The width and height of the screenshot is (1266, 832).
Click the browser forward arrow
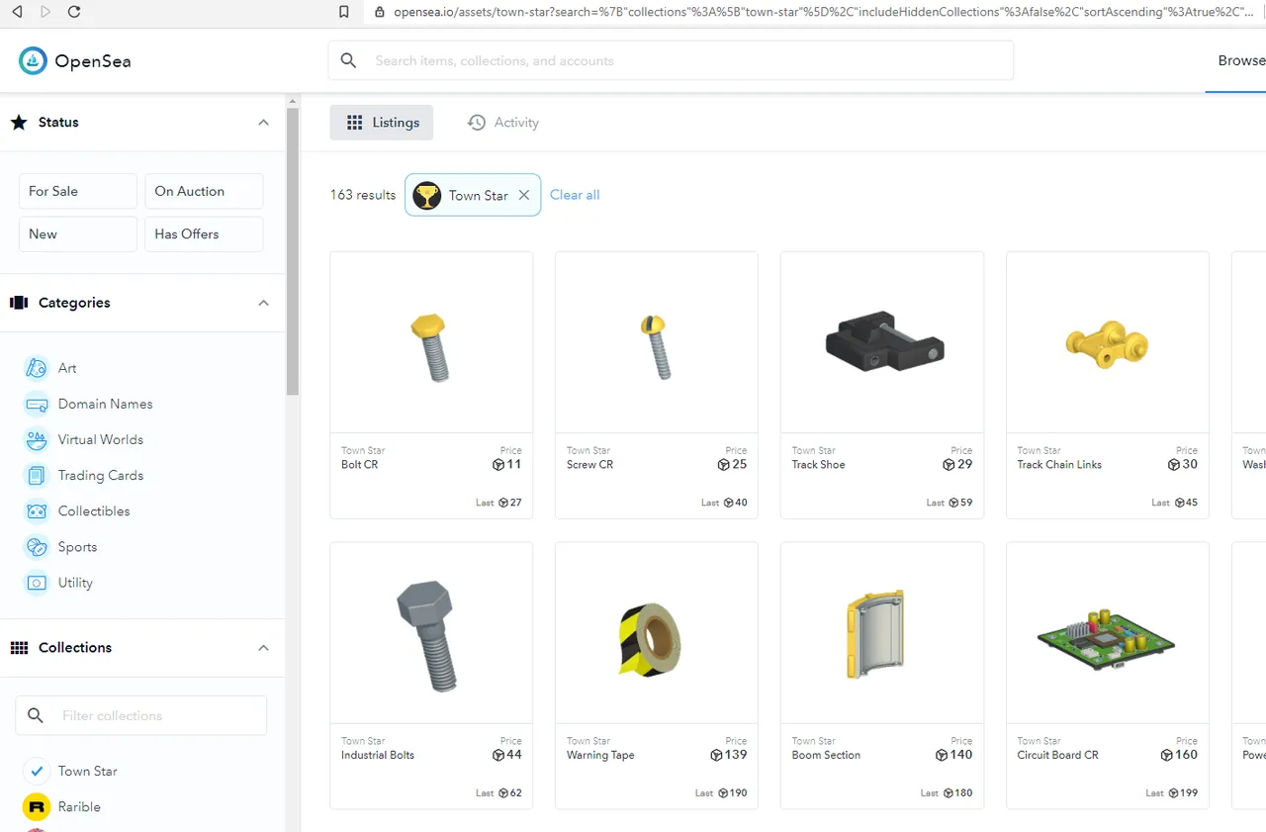45,12
